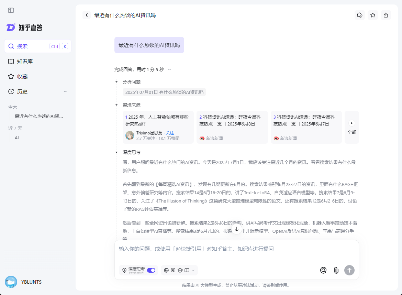Image resolution: width=402 pixels, height=295 pixels.
Task: Click the 深度思考 lightbulb icon
Action: tap(124, 270)
